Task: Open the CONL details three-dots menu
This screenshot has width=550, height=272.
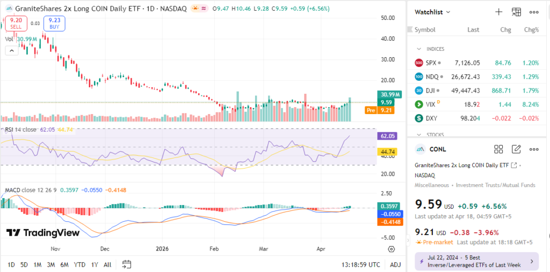Action: click(x=534, y=149)
